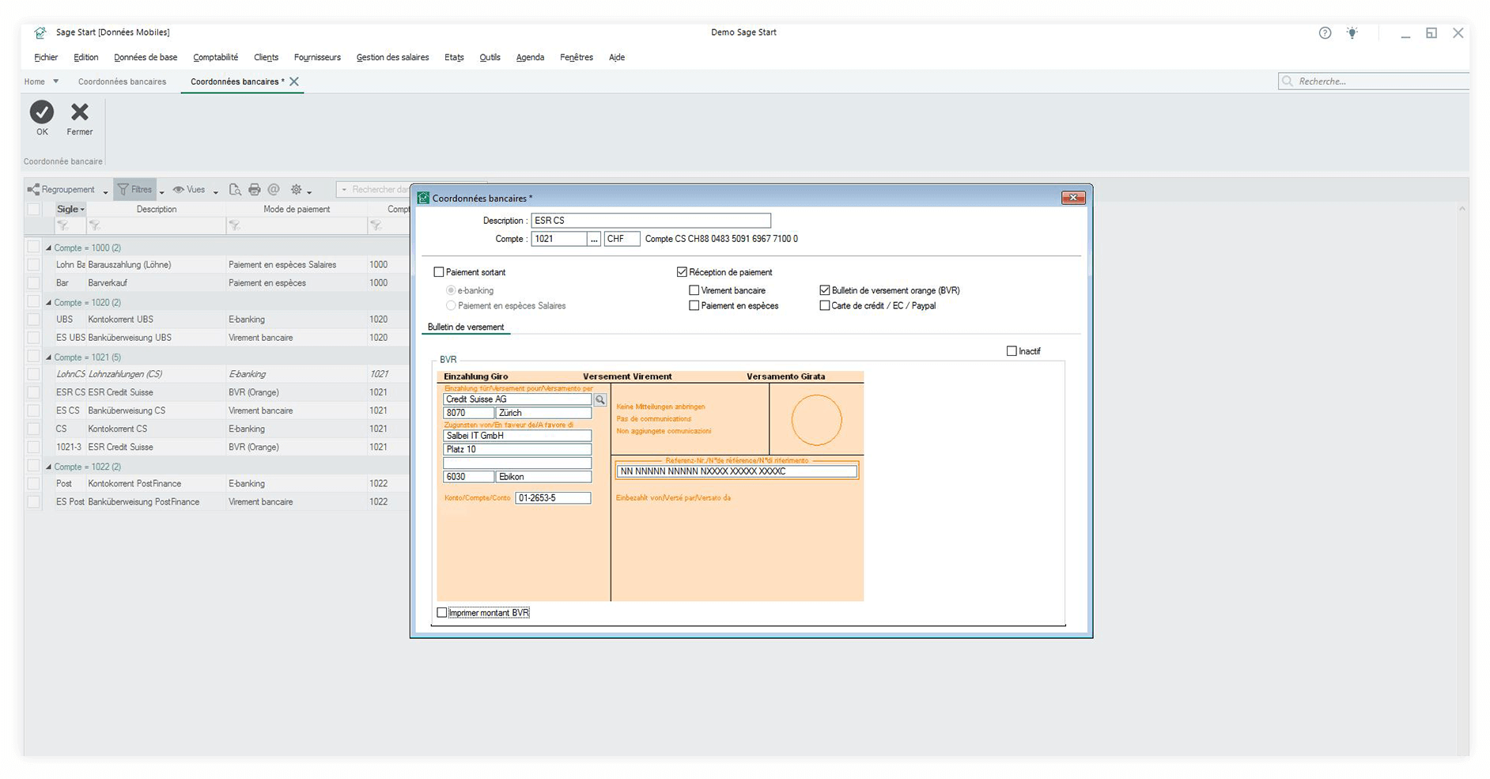The image size is (1490, 779).
Task: Click the ... browse button next to Compte
Action: tap(594, 239)
